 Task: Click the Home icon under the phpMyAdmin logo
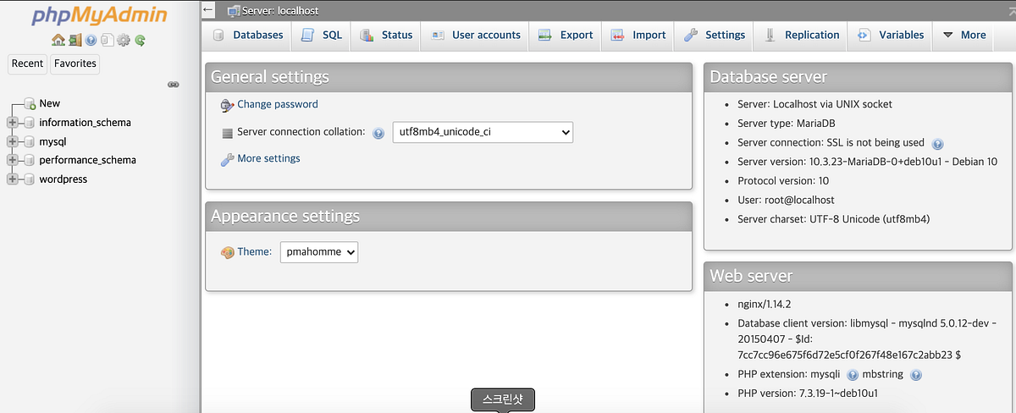click(x=58, y=40)
